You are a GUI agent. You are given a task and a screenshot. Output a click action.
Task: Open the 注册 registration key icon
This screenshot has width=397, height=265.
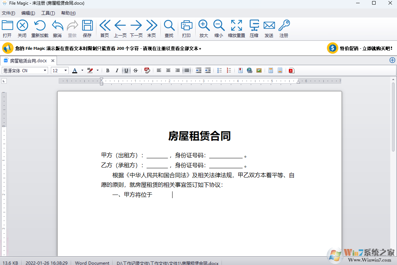[x=284, y=28]
